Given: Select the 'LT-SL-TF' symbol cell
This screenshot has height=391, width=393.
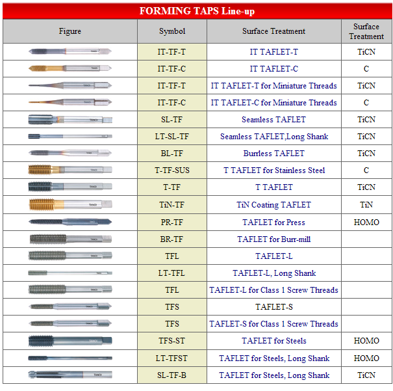Looking at the screenshot, I should point(172,137).
